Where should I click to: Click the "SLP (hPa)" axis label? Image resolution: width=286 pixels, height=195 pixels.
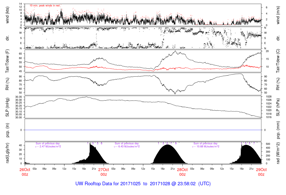(278, 107)
